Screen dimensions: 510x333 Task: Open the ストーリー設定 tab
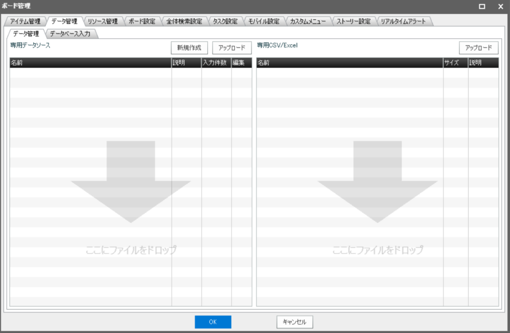click(353, 21)
